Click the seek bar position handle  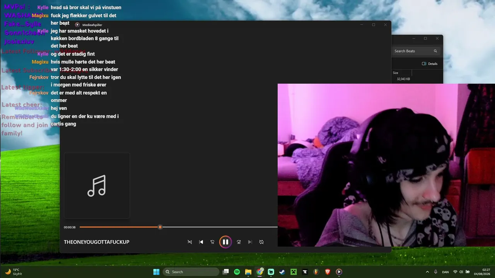pos(160,227)
